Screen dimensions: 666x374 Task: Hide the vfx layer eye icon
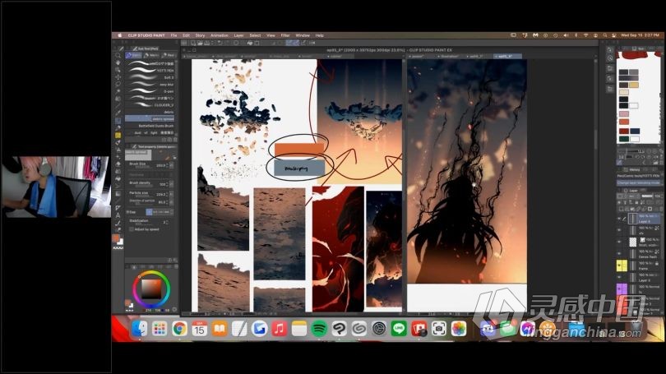tap(619, 230)
